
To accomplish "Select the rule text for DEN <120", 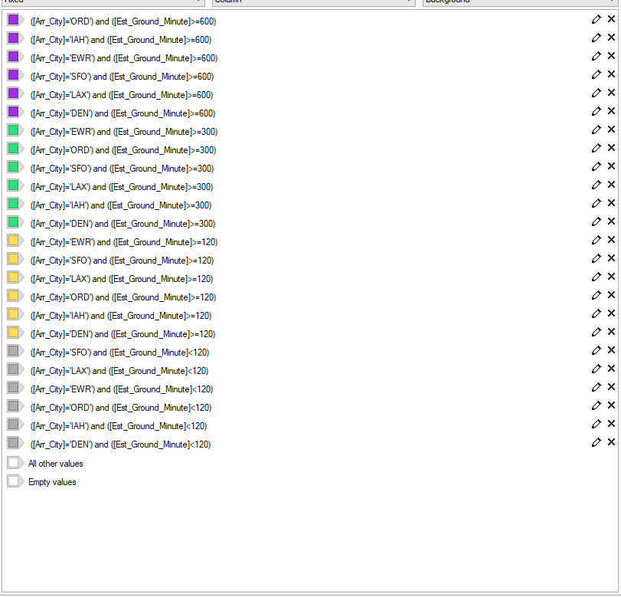I will [x=120, y=444].
